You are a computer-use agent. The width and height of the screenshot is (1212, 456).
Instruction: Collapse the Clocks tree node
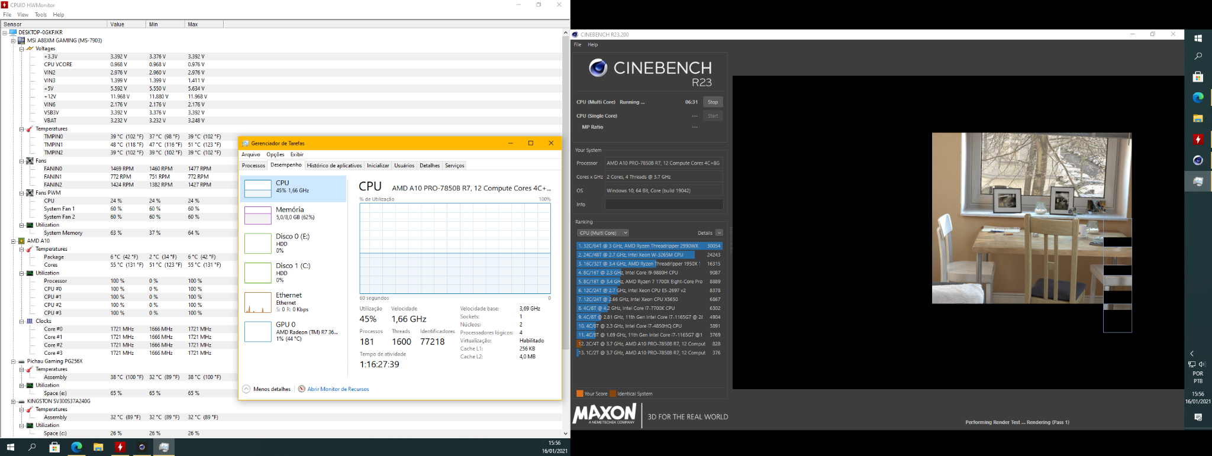pos(21,321)
